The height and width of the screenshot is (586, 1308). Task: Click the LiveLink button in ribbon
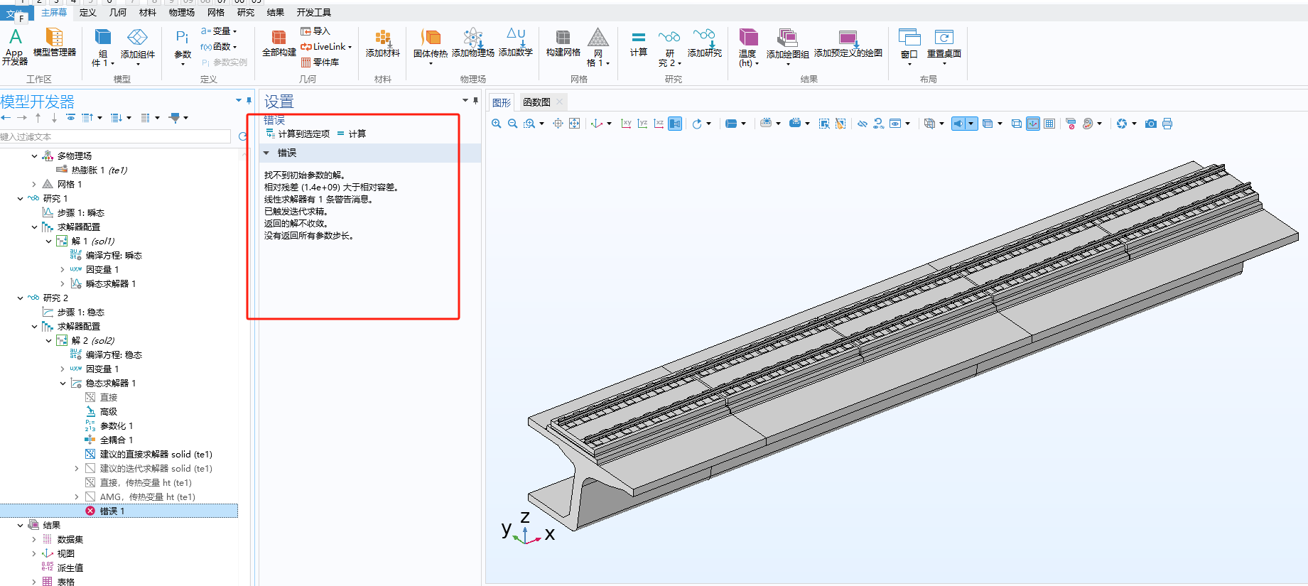pos(326,47)
